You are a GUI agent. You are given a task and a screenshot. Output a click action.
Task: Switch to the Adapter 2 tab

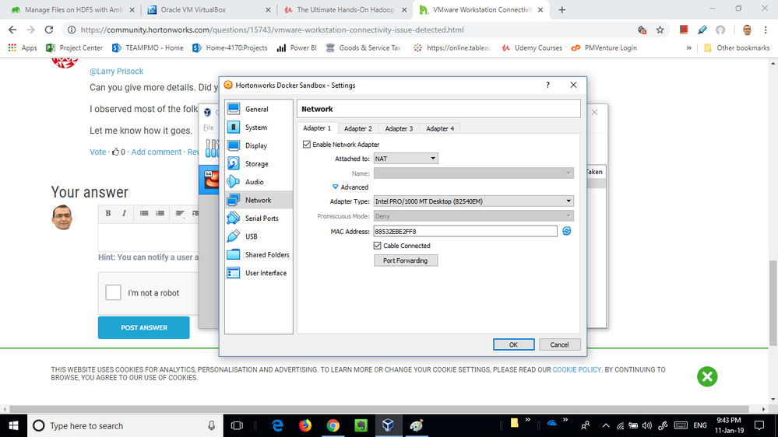pos(357,128)
